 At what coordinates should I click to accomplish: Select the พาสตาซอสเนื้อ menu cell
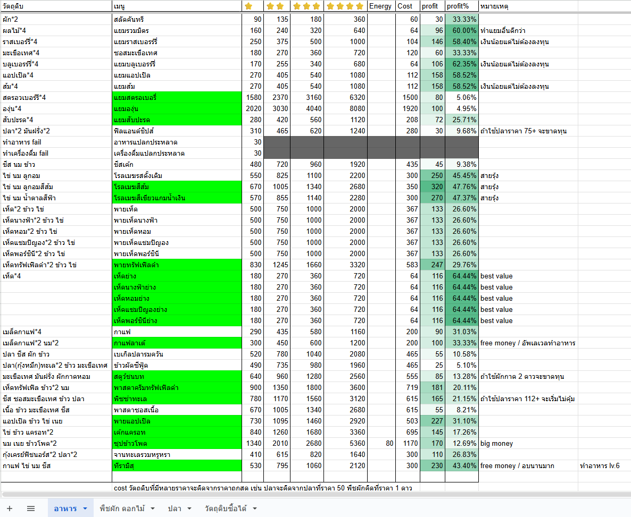click(x=177, y=410)
